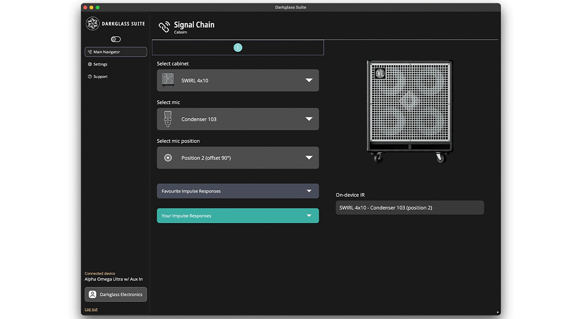Close the Darkglass Suite window
The width and height of the screenshot is (581, 319).
tap(85, 8)
